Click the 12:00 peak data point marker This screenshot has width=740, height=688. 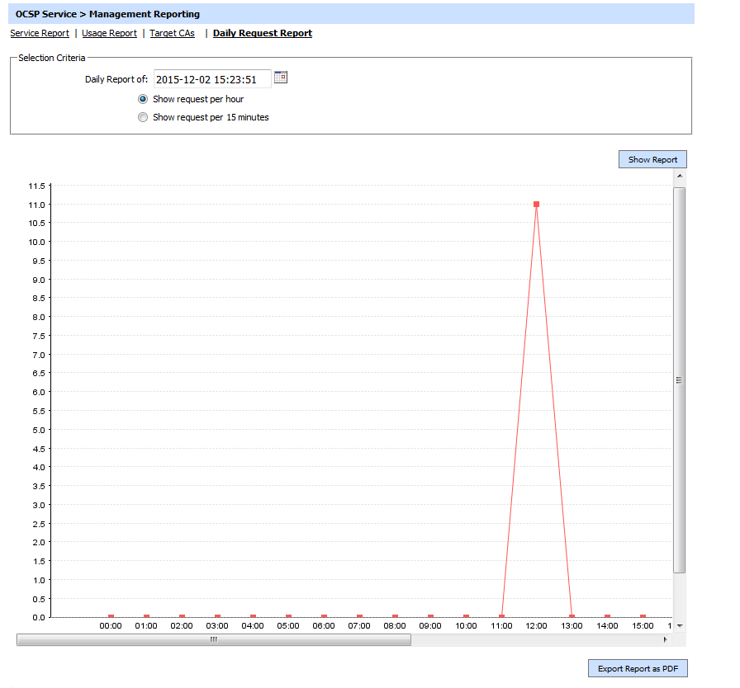pyautogui.click(x=537, y=204)
